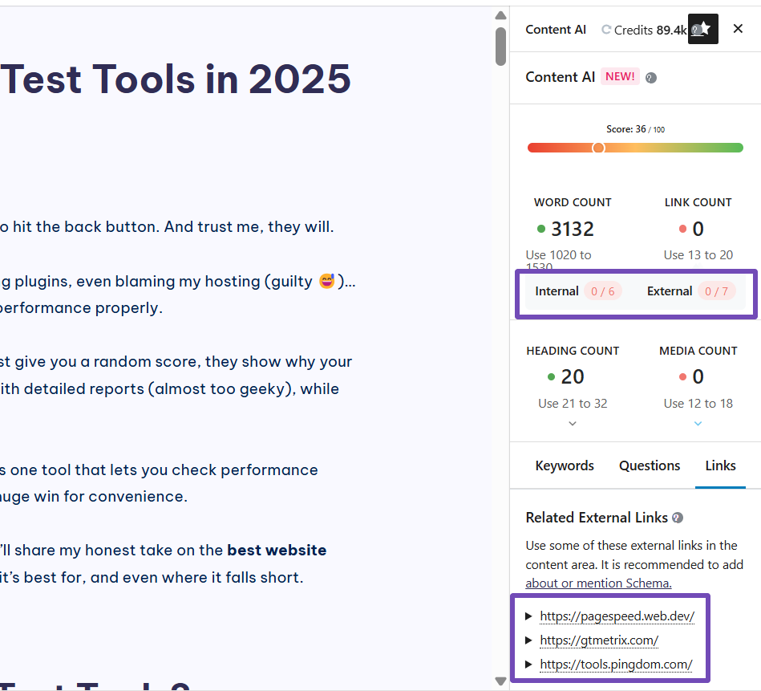
Task: Expand the gtmetrix.com link entry
Action: [528, 640]
